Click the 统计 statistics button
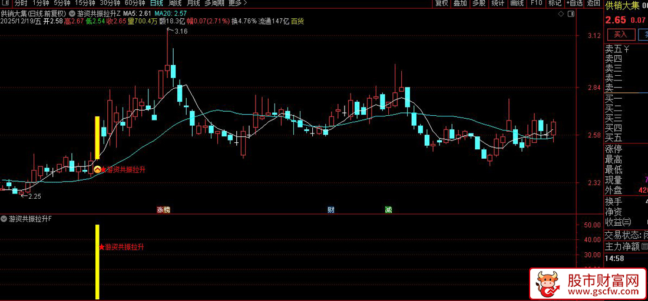This screenshot has height=301, width=648. [498, 3]
